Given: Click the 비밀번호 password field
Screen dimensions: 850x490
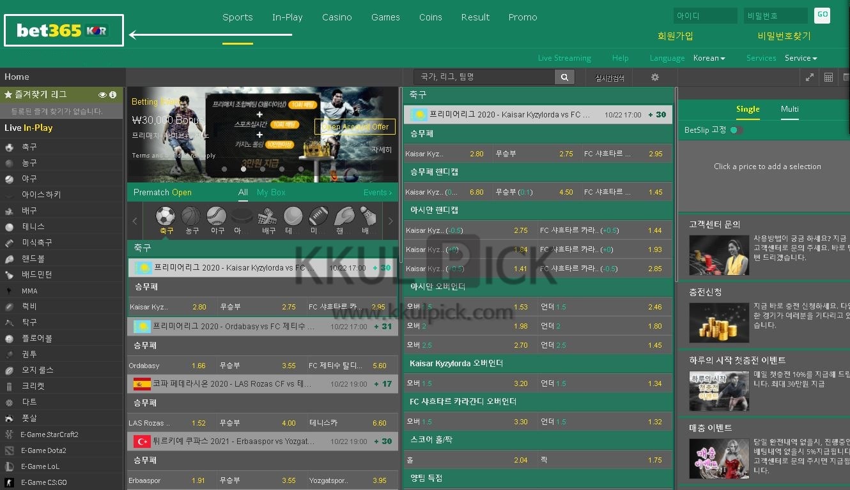Looking at the screenshot, I should (776, 15).
